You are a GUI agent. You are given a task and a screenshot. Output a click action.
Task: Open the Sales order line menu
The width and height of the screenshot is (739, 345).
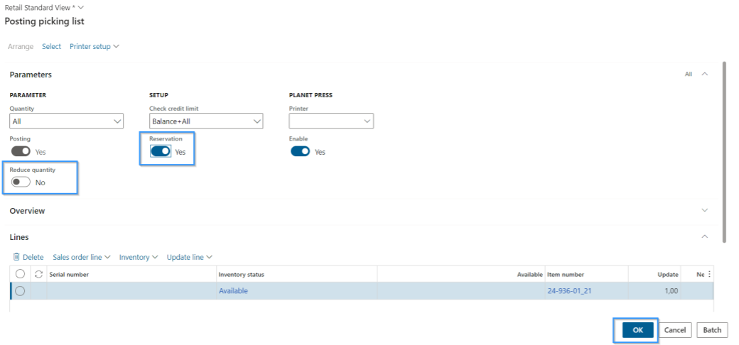82,257
